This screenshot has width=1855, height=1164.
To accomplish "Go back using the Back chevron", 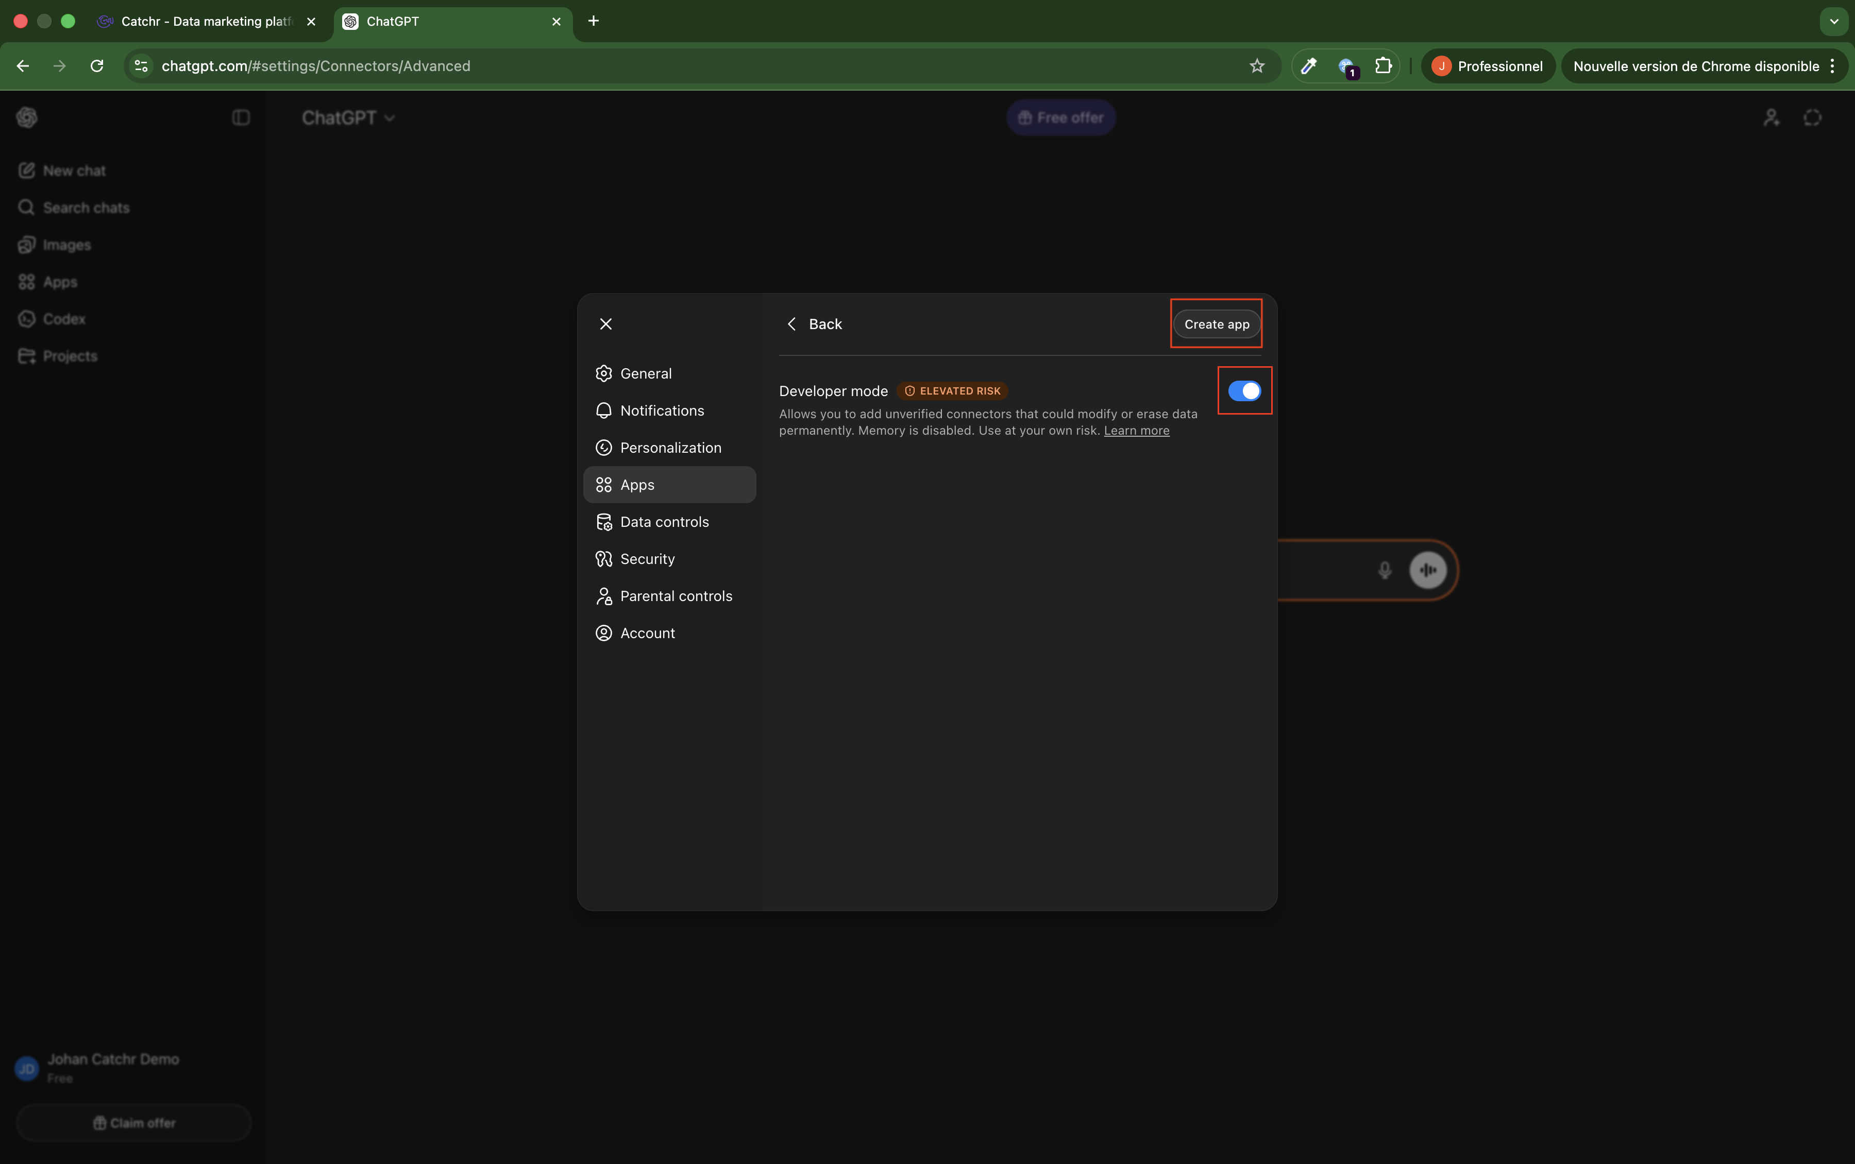I will coord(791,324).
